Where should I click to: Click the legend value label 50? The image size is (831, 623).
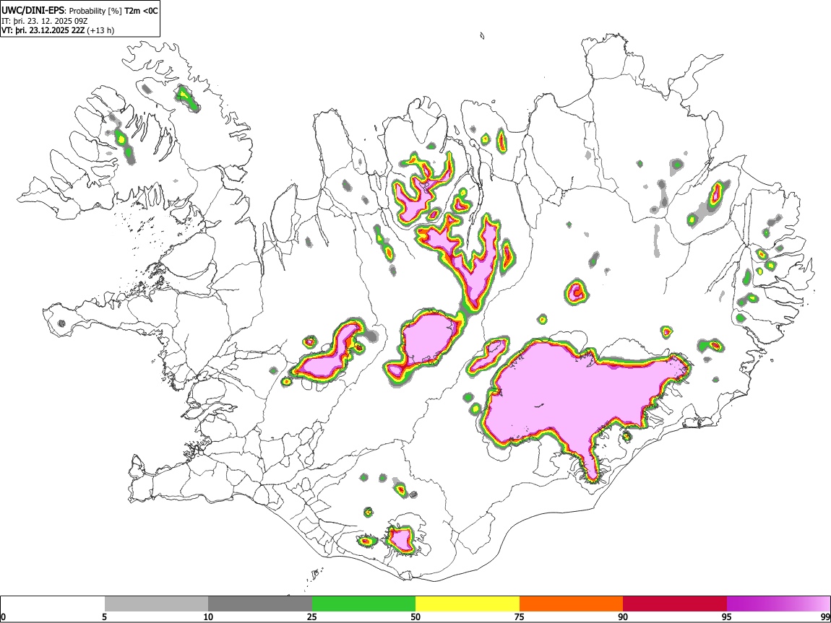[415, 617]
